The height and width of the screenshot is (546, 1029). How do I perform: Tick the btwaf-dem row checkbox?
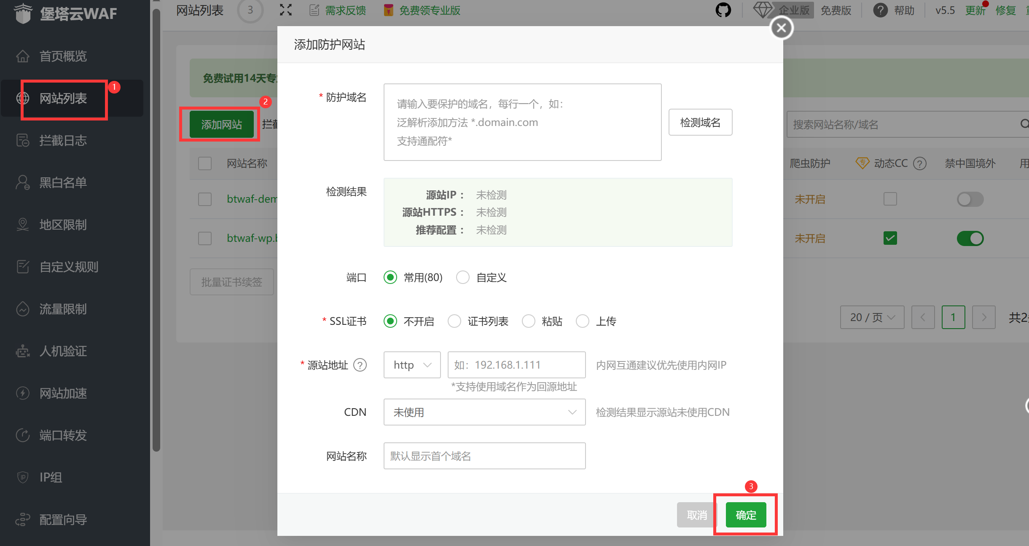pos(205,199)
